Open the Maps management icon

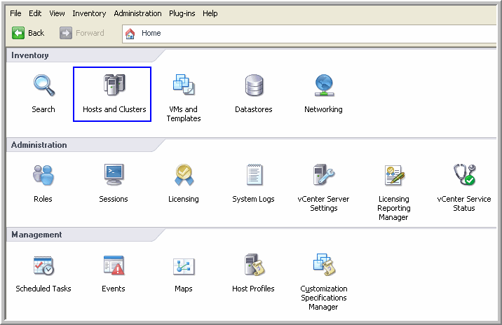(184, 266)
